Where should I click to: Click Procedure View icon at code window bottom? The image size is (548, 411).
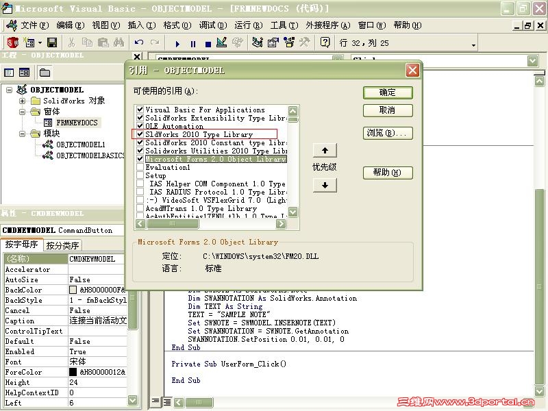point(155,401)
